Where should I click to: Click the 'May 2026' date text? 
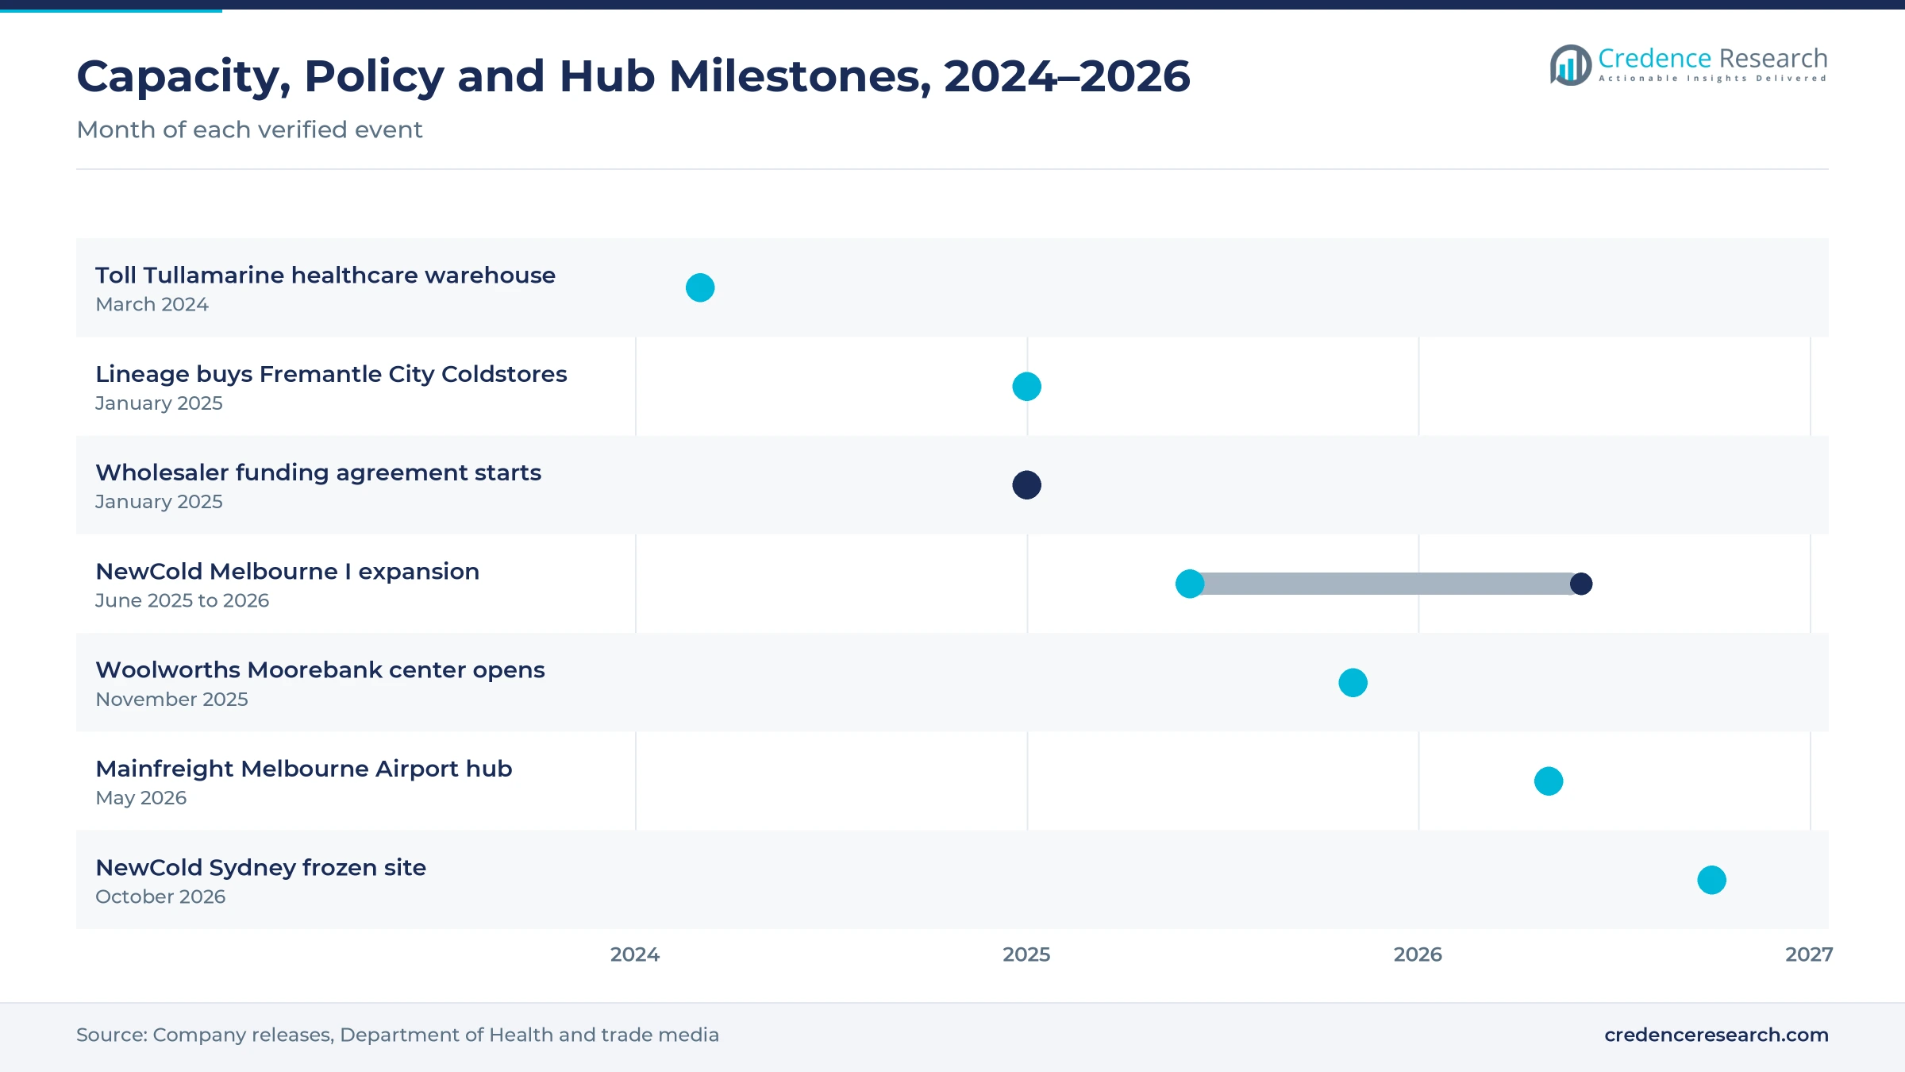tap(140, 798)
